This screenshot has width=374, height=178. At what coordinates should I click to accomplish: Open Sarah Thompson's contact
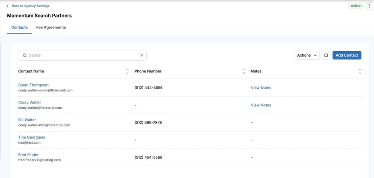(33, 85)
